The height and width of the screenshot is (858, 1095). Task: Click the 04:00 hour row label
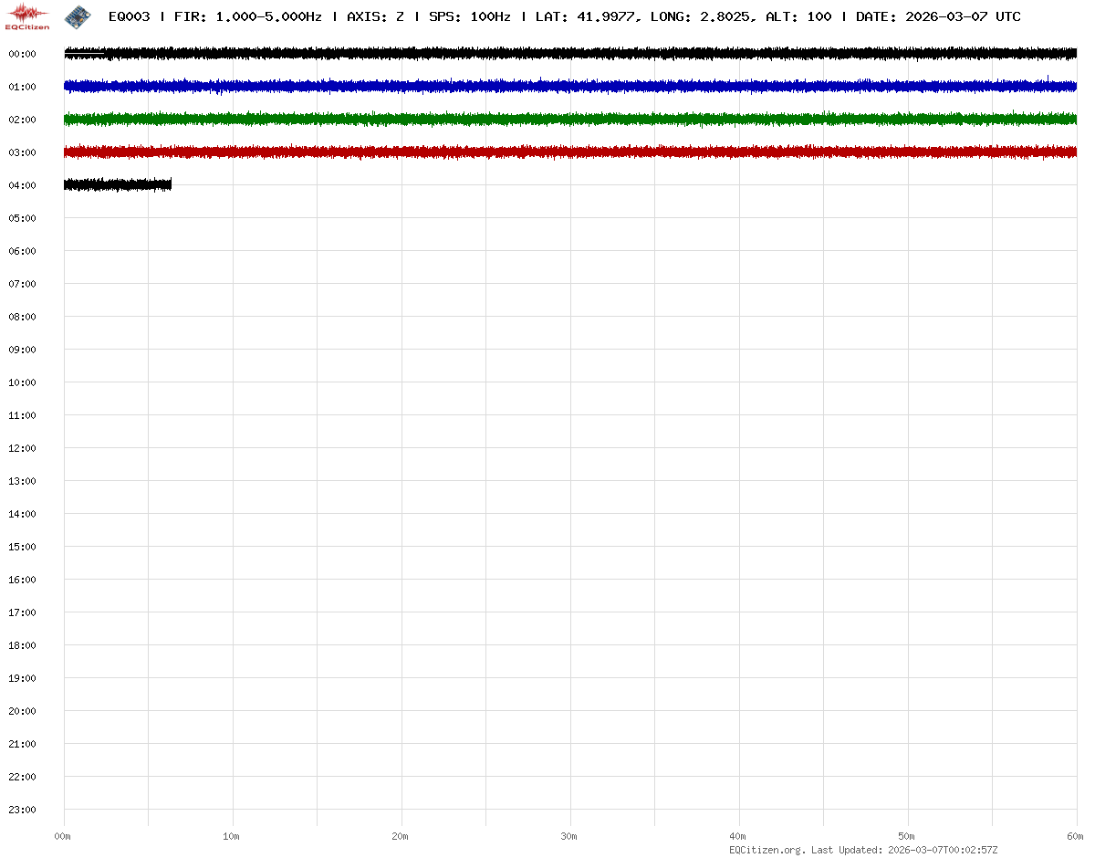point(22,185)
